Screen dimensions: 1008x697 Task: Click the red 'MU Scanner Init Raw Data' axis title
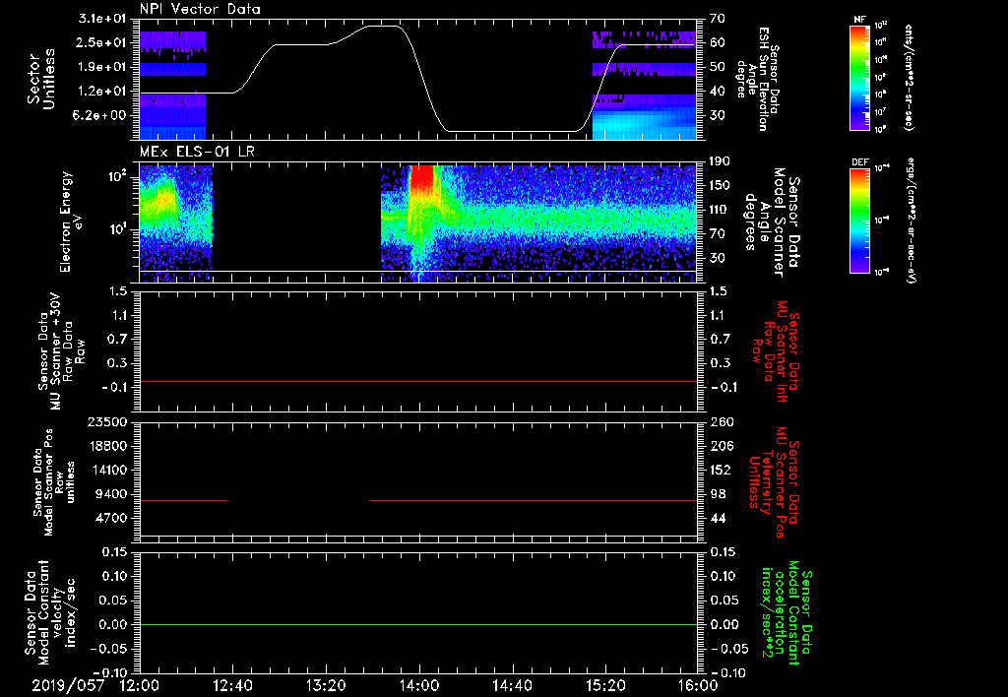(x=776, y=351)
